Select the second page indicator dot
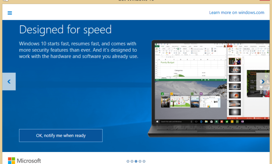Image resolution: width=272 pixels, height=164 pixels. [132, 161]
